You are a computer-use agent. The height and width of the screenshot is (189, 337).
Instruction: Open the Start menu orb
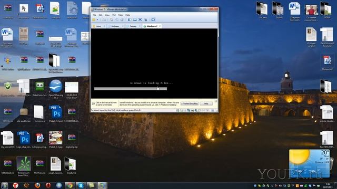click(x=5, y=185)
